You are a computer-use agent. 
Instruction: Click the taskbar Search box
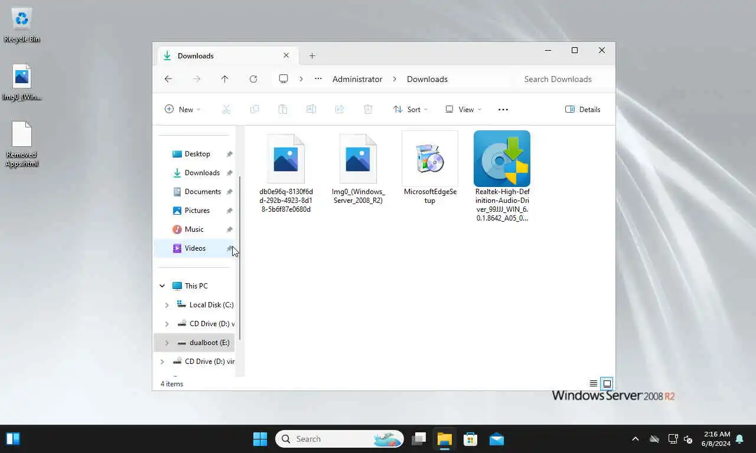340,439
